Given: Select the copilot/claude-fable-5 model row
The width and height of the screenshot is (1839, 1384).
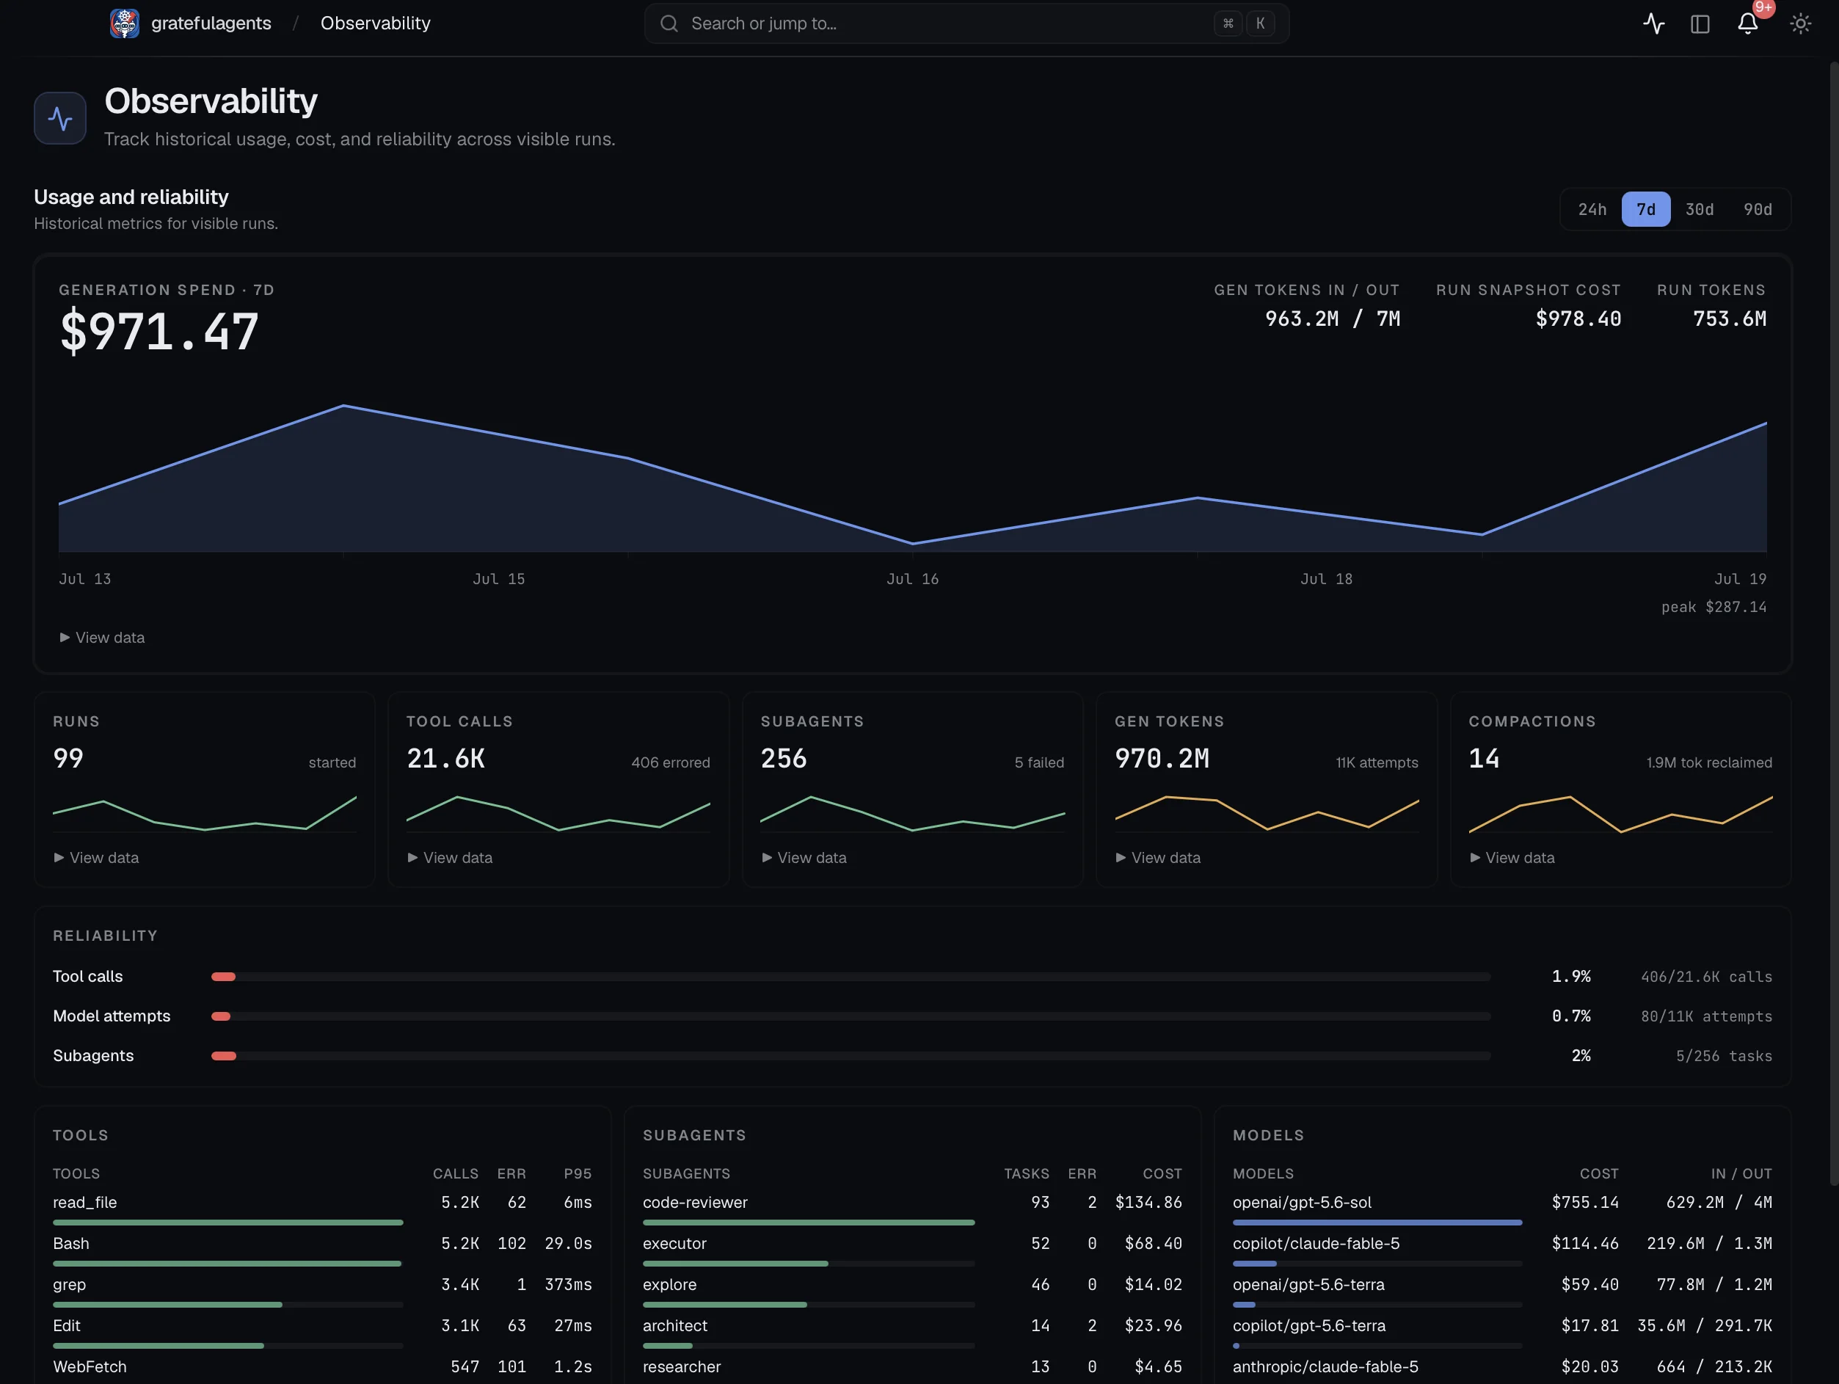Looking at the screenshot, I should (1502, 1250).
